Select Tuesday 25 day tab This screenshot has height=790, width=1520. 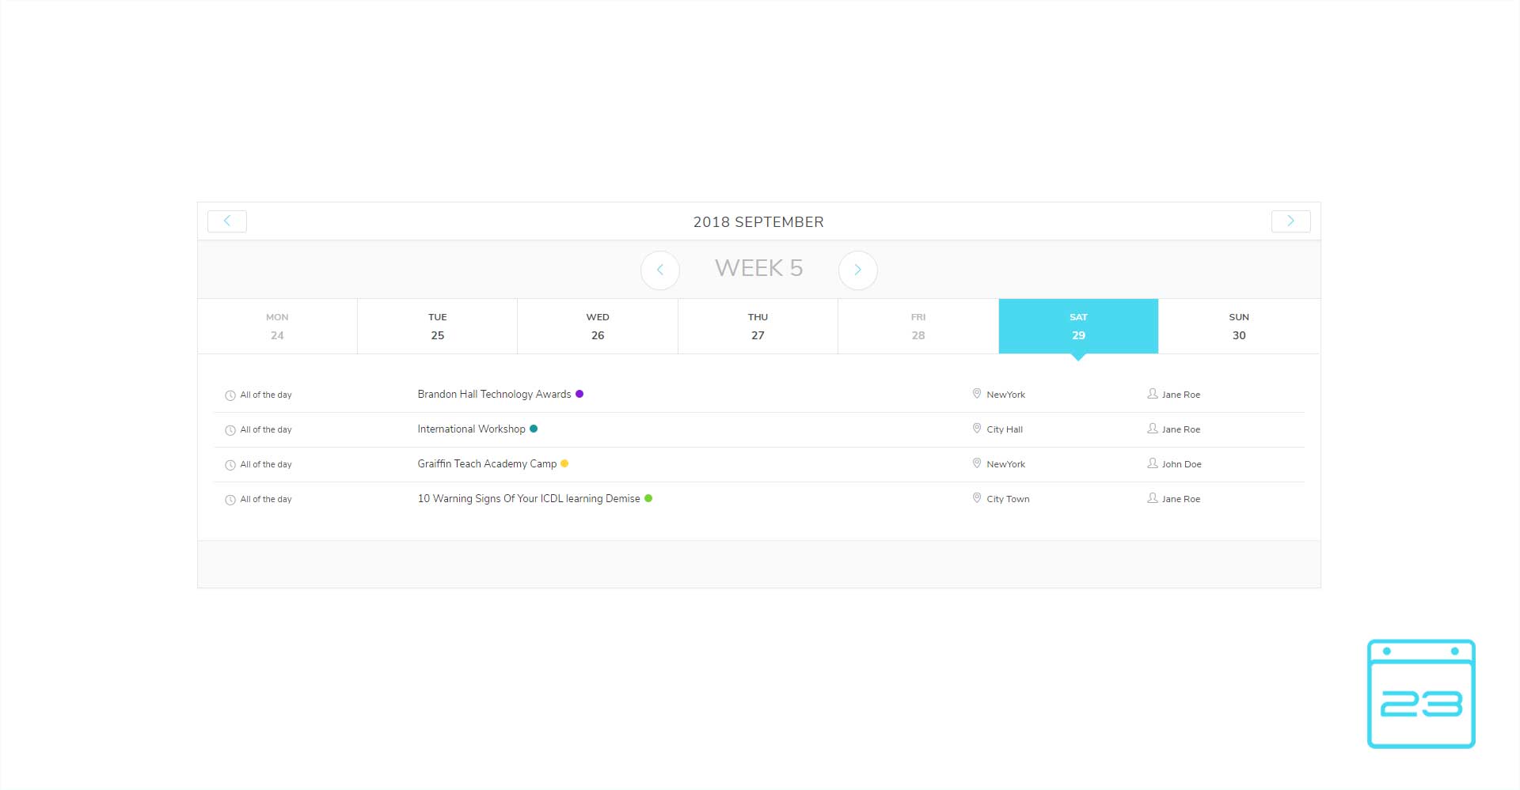point(438,326)
